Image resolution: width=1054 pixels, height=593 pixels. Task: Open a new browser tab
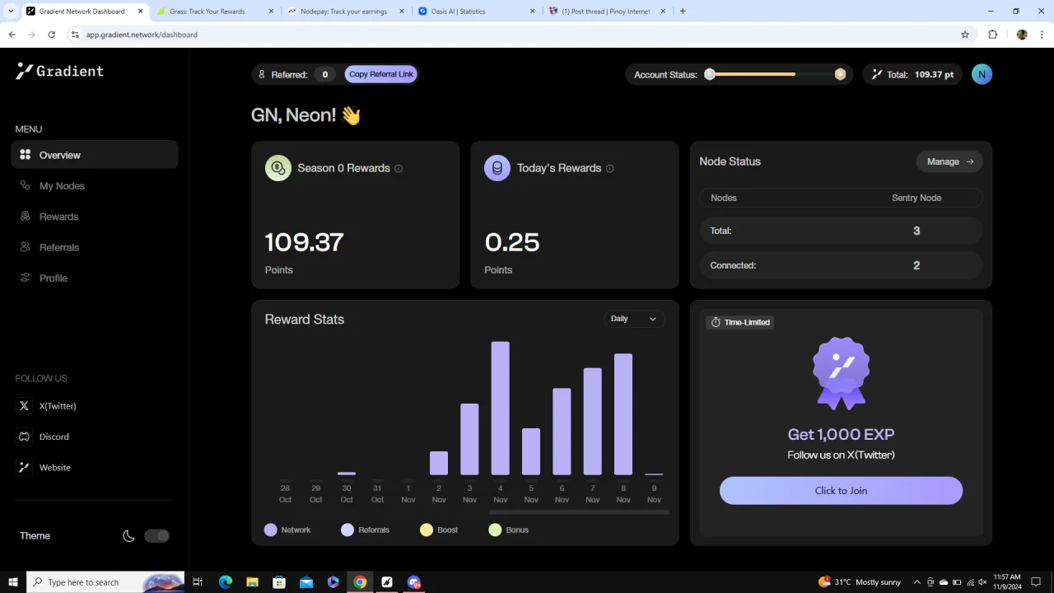point(683,12)
